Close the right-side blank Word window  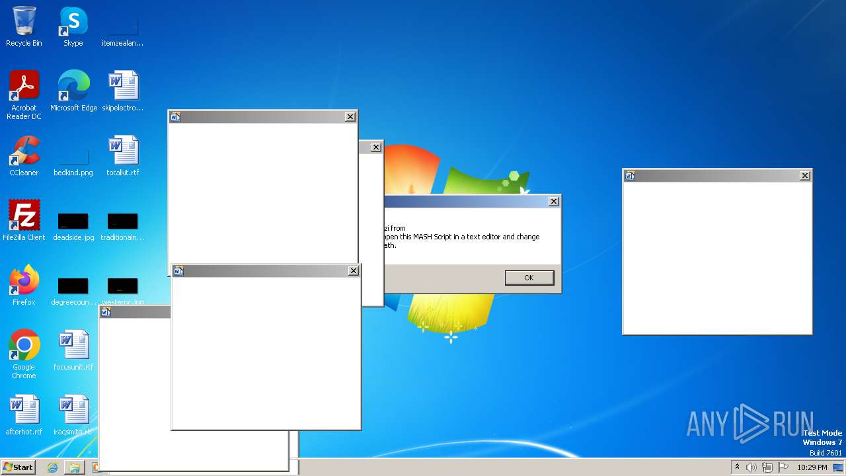(x=805, y=176)
